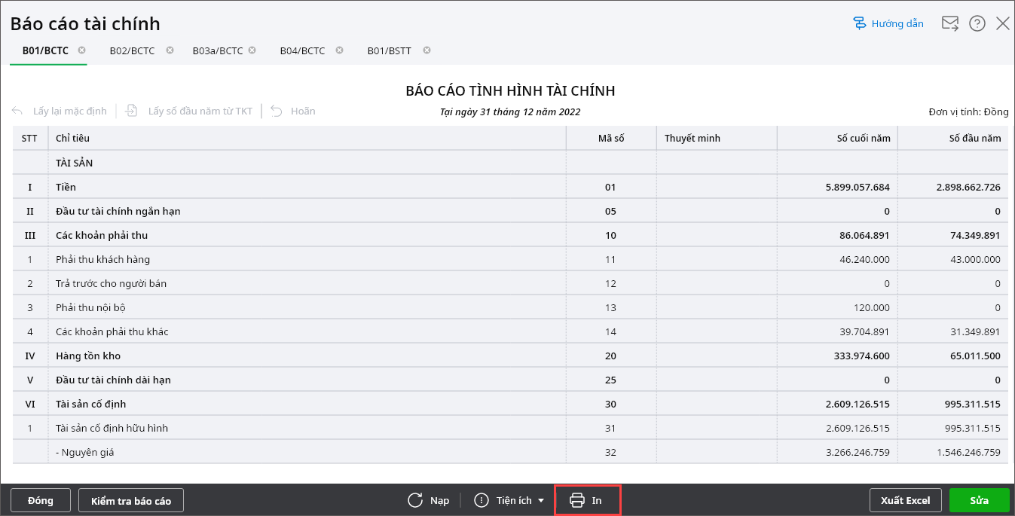Click the value 333.974.600
1015x516 pixels.
861,356
